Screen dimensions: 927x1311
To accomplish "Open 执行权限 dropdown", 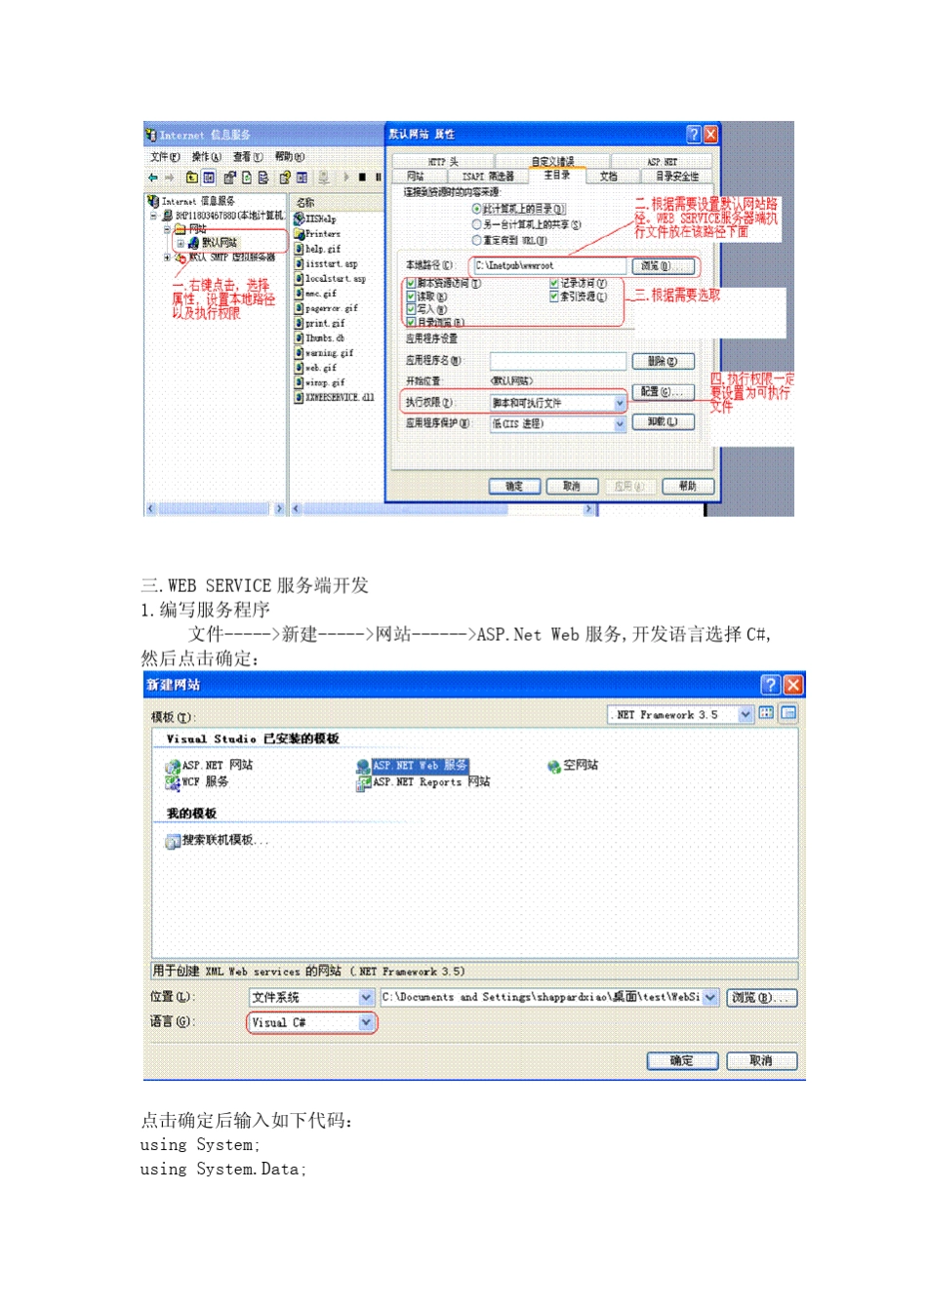I will [620, 403].
